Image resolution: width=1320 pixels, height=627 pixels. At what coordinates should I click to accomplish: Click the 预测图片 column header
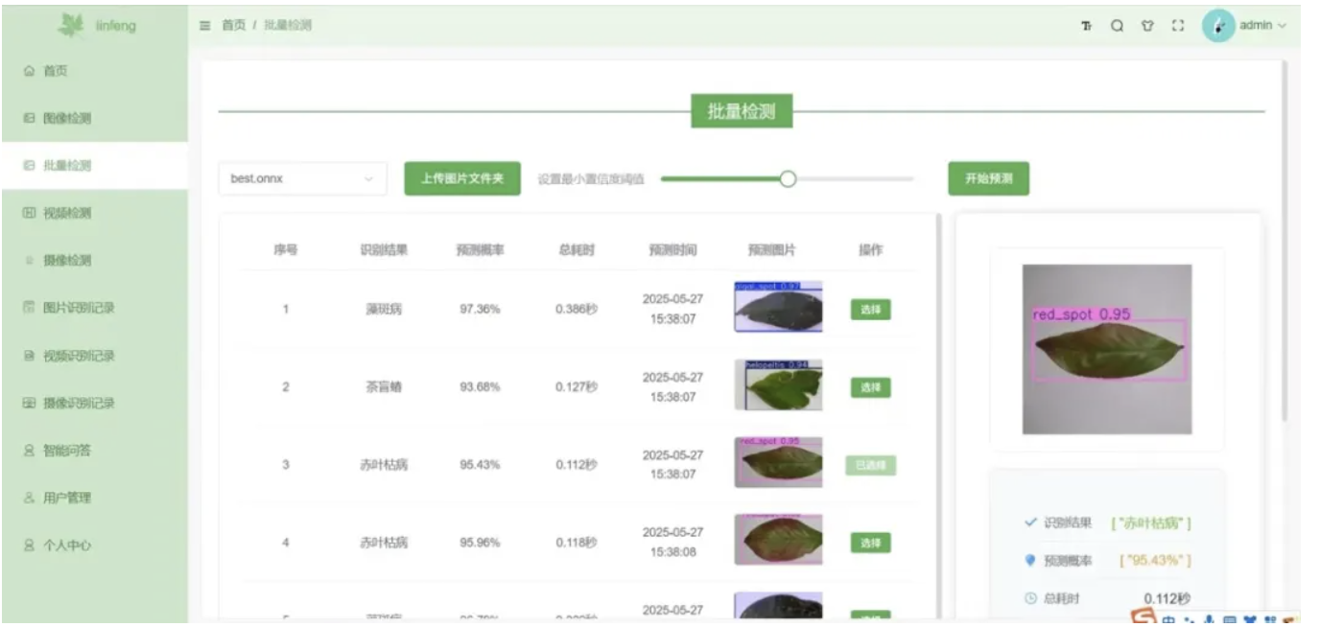pos(771,250)
